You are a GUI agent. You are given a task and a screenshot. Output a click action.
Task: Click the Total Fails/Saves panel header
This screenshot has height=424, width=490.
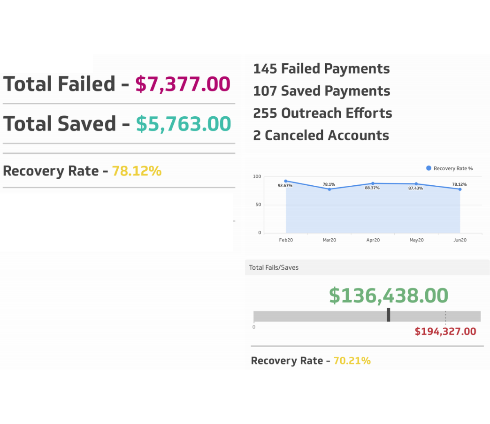click(274, 267)
